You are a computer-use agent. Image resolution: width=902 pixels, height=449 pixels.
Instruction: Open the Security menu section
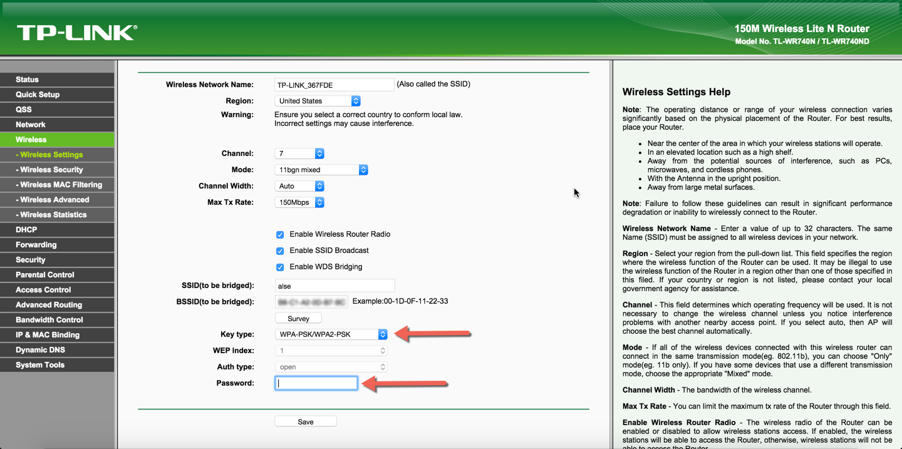[x=57, y=260]
